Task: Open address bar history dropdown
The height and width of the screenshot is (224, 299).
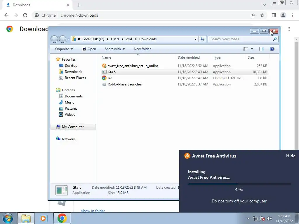Action: [196, 39]
